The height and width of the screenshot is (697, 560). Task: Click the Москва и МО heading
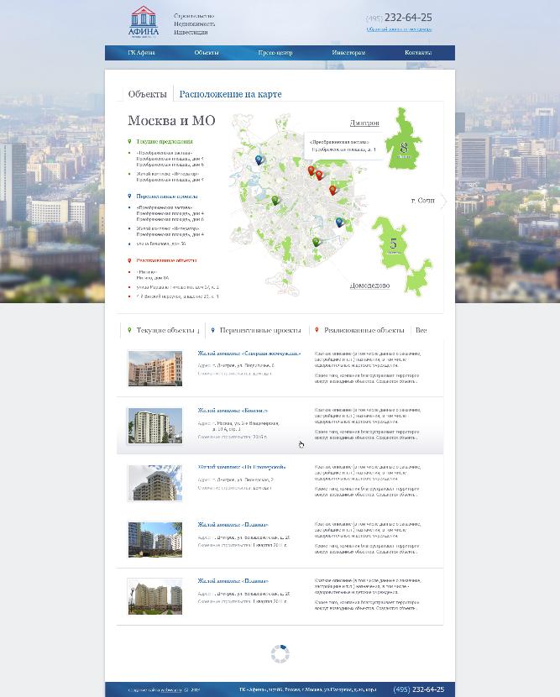(171, 120)
